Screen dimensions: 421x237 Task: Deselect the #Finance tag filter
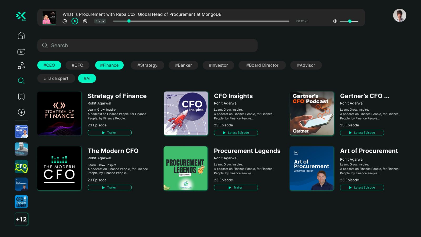pos(109,65)
